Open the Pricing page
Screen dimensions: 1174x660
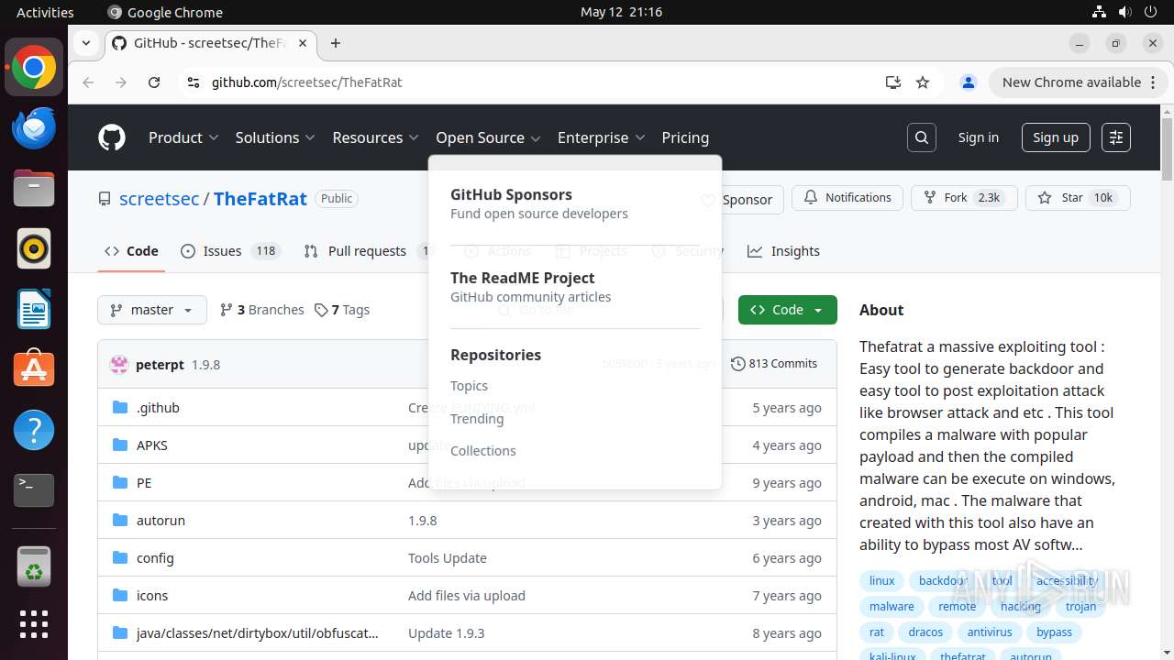pyautogui.click(x=685, y=137)
